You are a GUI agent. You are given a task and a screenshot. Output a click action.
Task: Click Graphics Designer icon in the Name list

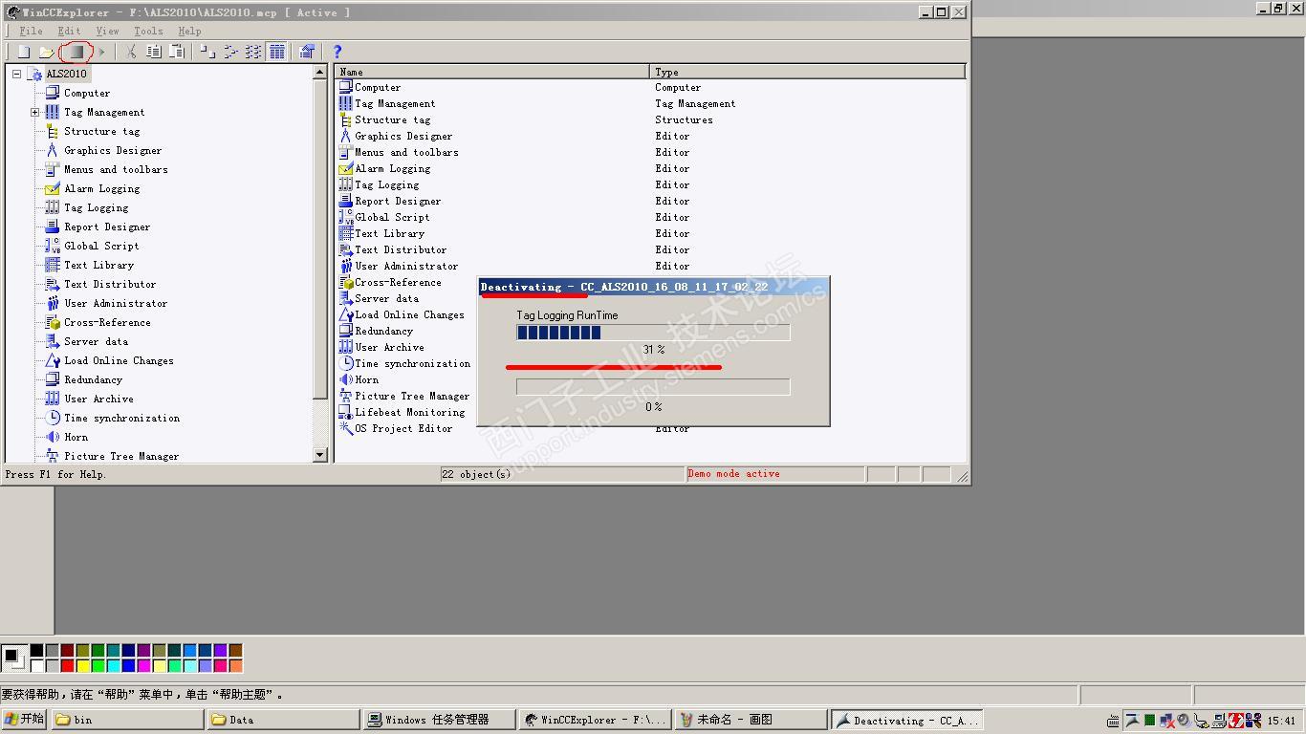[x=346, y=136]
